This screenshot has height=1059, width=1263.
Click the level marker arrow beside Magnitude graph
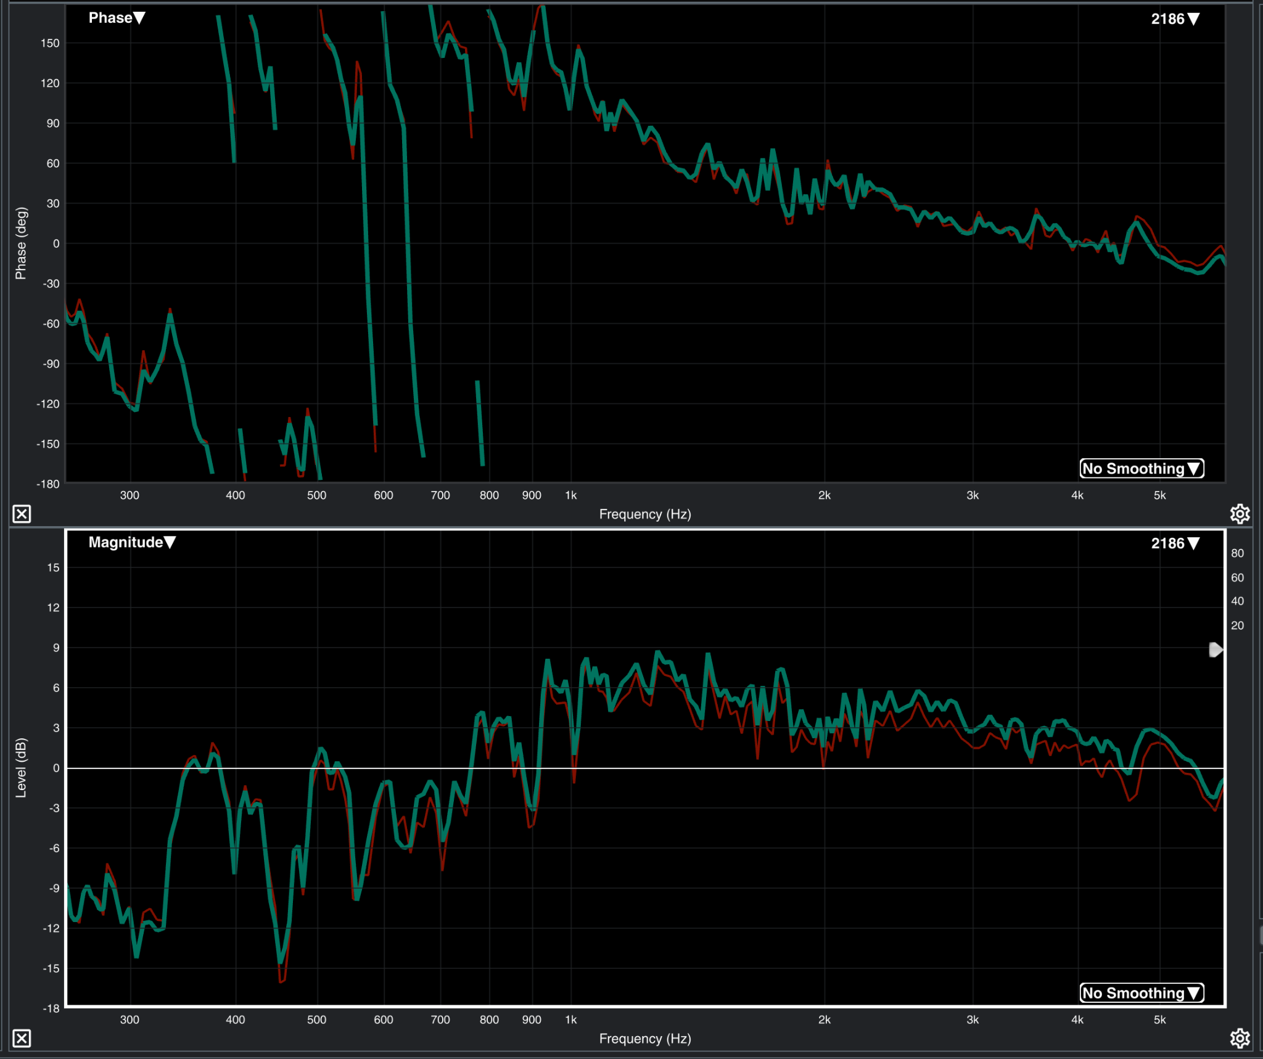click(x=1216, y=649)
